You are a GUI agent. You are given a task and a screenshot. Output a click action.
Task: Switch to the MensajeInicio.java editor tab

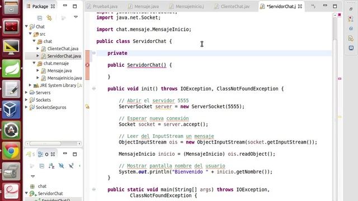click(187, 6)
